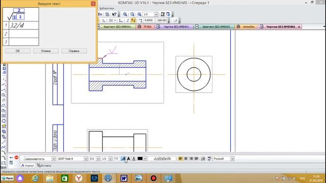Image resolution: width=326 pixels, height=183 pixels.
Task: Click Отмена in the text dialog
Action: click(46, 51)
